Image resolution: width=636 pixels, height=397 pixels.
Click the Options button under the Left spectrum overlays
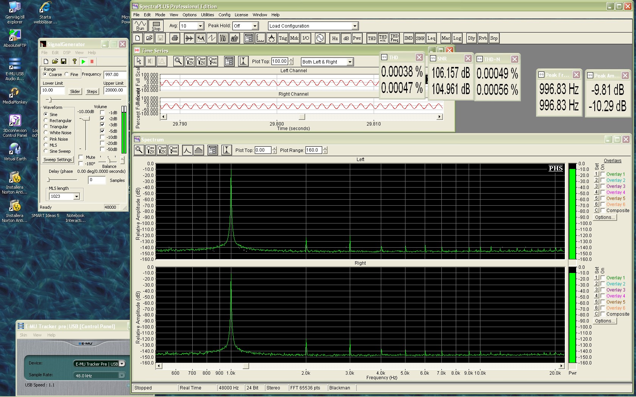tap(605, 217)
